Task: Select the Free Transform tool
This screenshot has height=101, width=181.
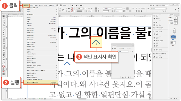Action: point(4,48)
